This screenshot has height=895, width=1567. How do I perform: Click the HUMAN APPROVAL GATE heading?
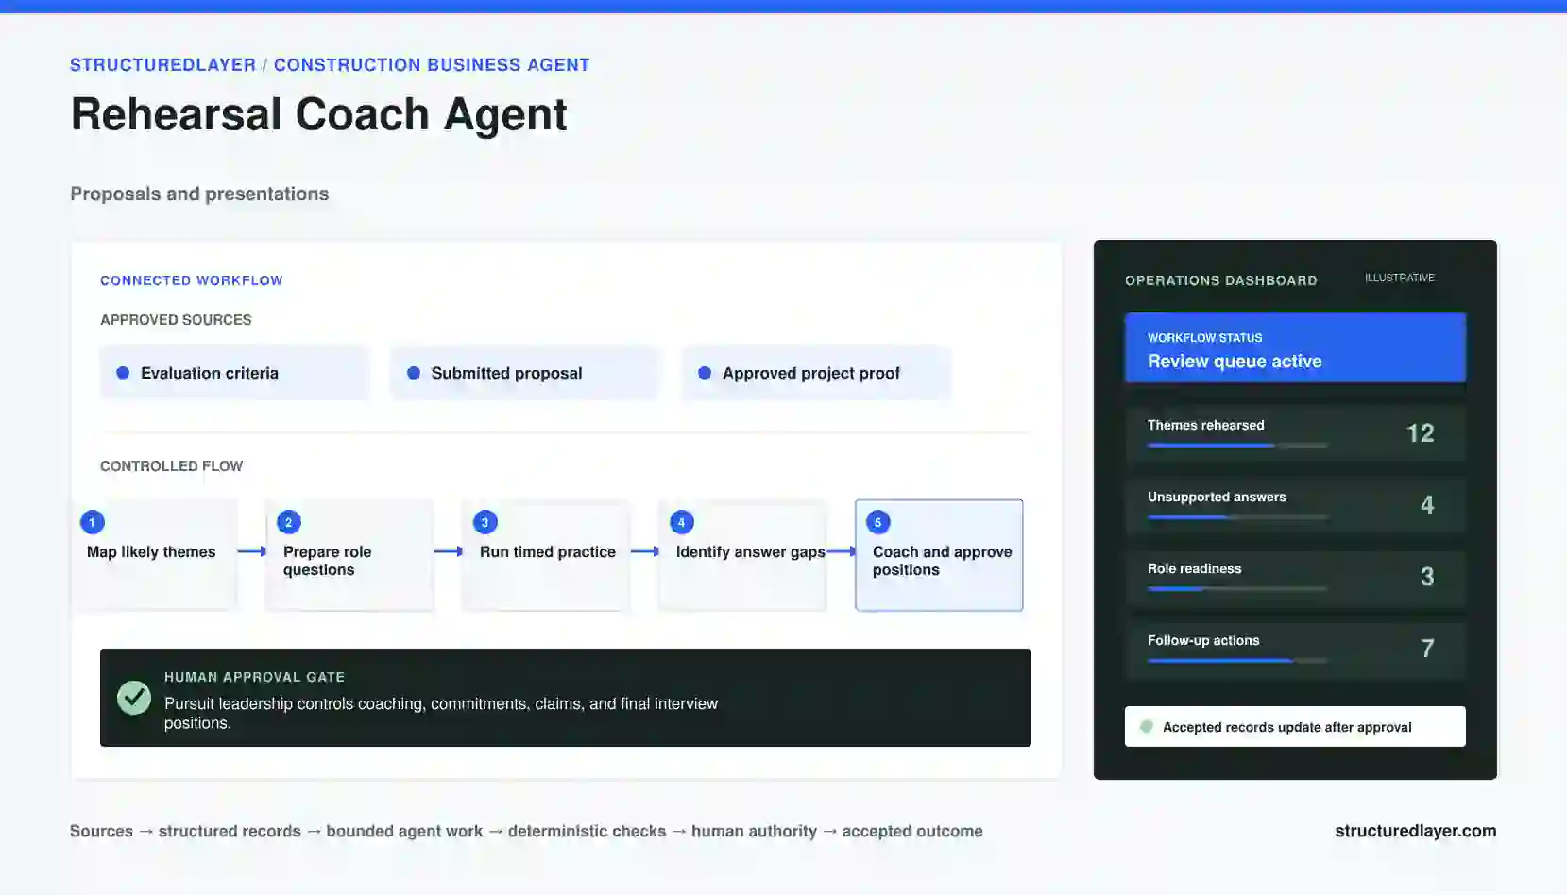255,677
